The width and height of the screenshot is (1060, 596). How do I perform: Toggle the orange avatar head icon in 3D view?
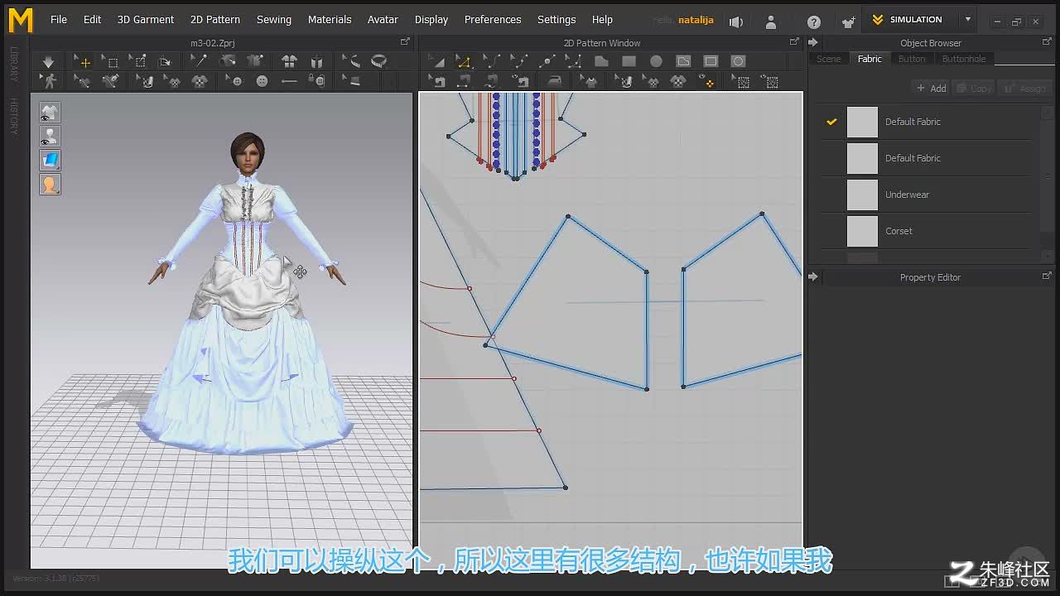coord(50,184)
